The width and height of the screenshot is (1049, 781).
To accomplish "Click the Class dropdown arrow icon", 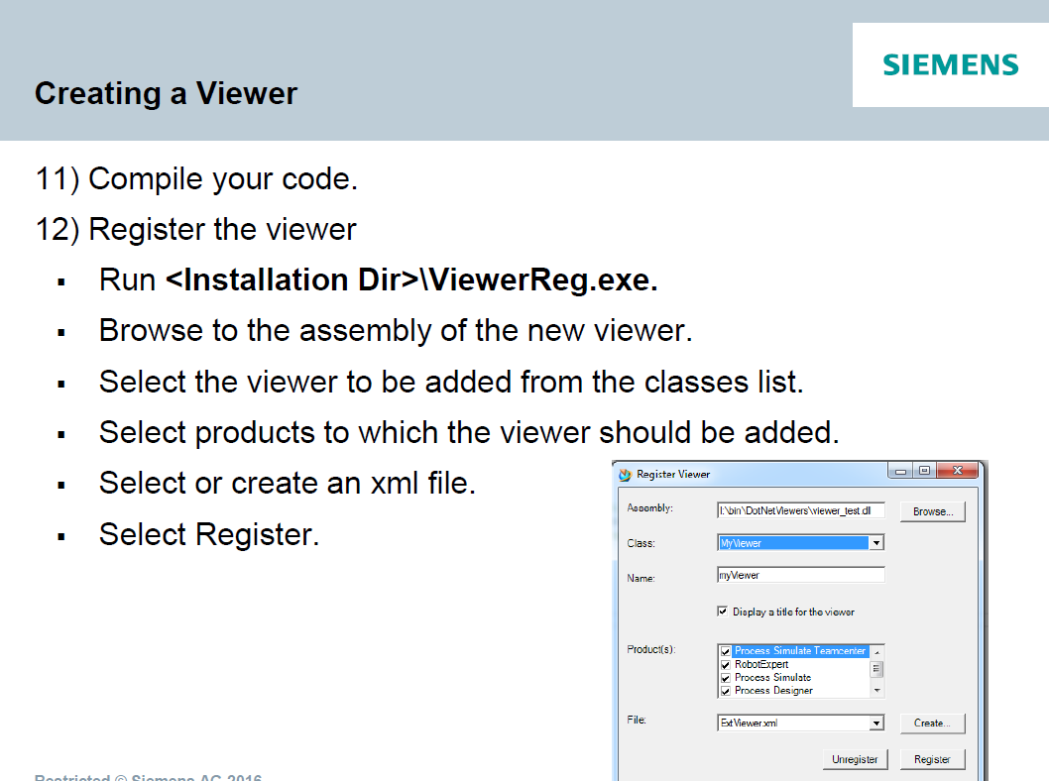I will coord(878,542).
